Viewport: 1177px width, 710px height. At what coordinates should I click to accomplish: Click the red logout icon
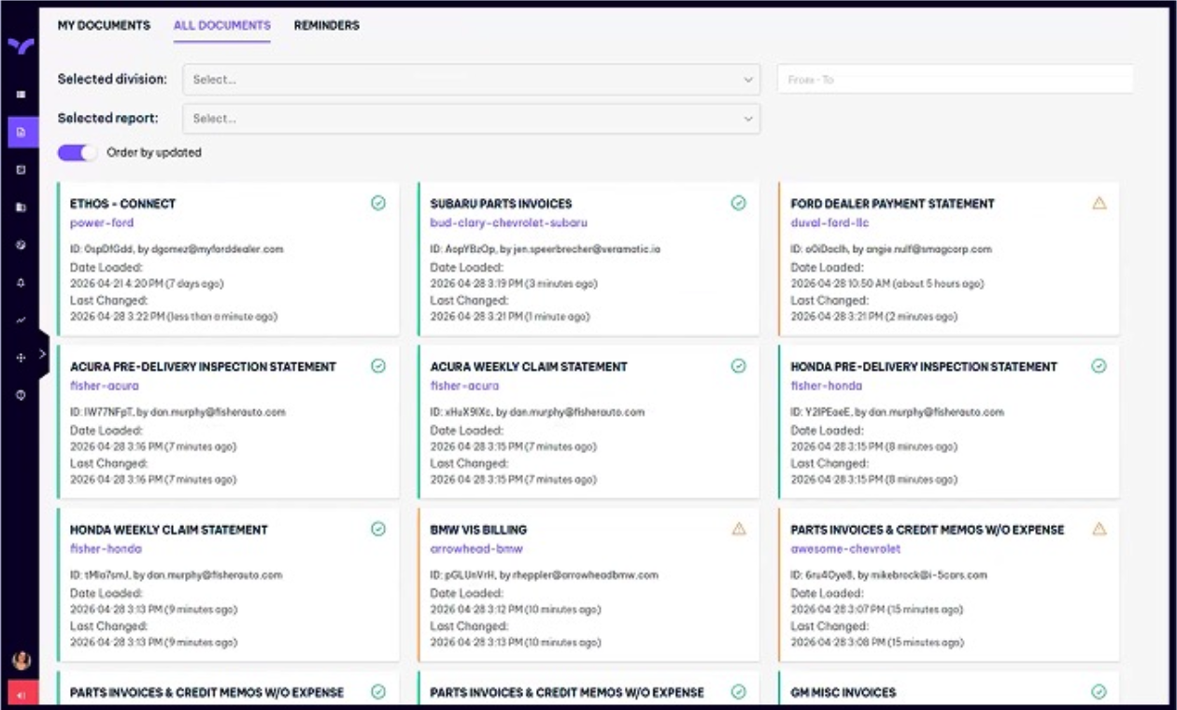point(22,694)
